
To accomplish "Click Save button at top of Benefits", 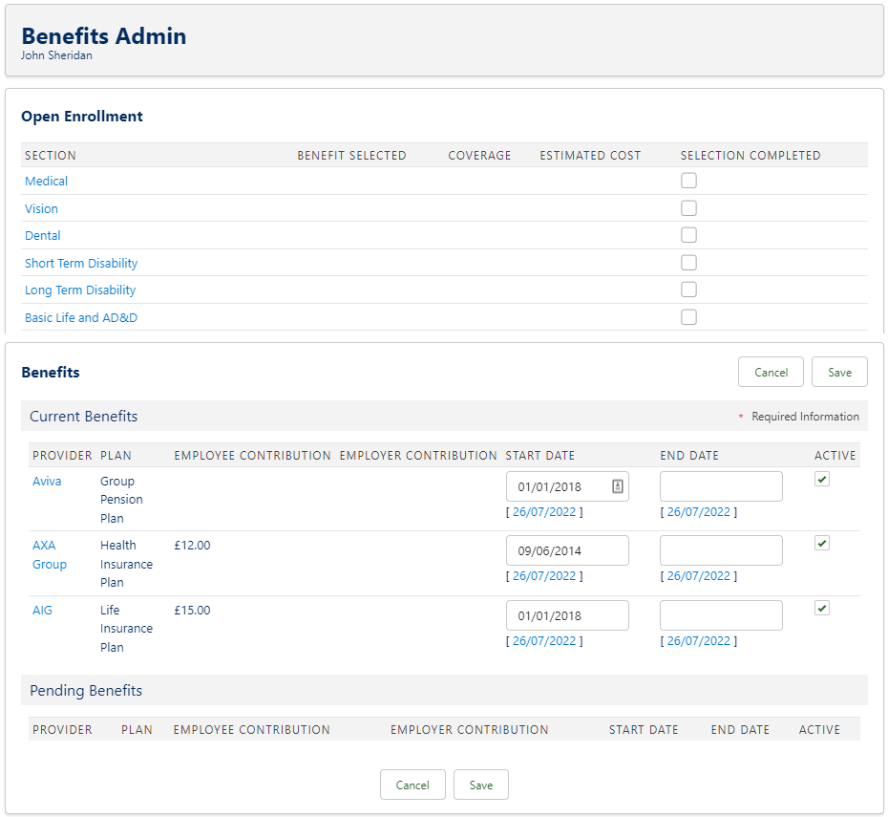I will [839, 373].
